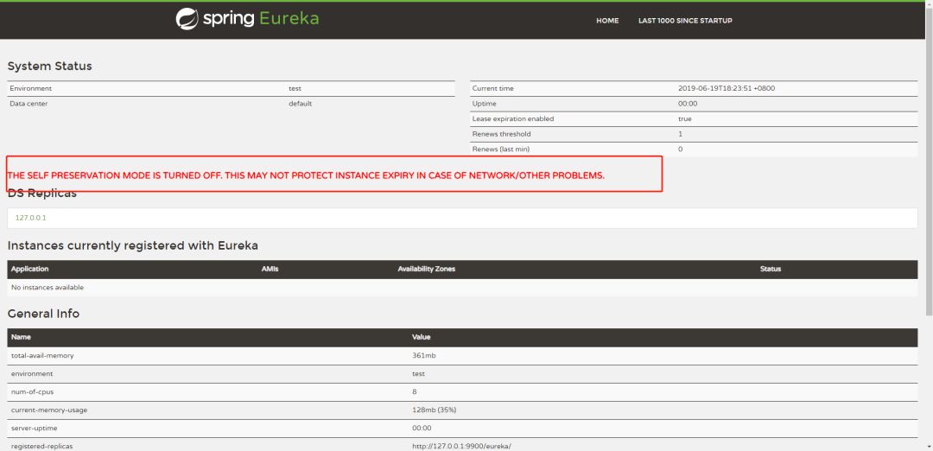Viewport: 933px width, 451px height.
Task: Select the total-avail-memory row name
Action: pyautogui.click(x=42, y=356)
